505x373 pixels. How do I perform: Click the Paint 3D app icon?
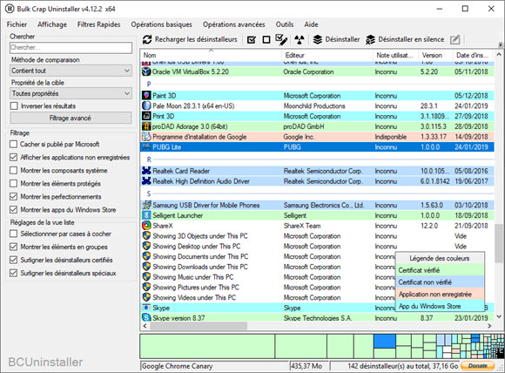coord(146,95)
